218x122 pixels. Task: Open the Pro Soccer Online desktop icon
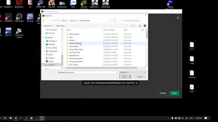(x=19, y=33)
